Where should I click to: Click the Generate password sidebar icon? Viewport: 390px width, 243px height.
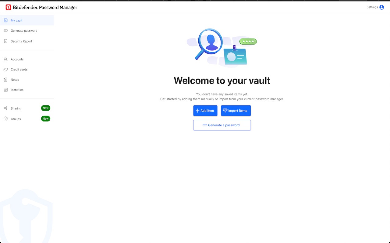click(x=5, y=31)
